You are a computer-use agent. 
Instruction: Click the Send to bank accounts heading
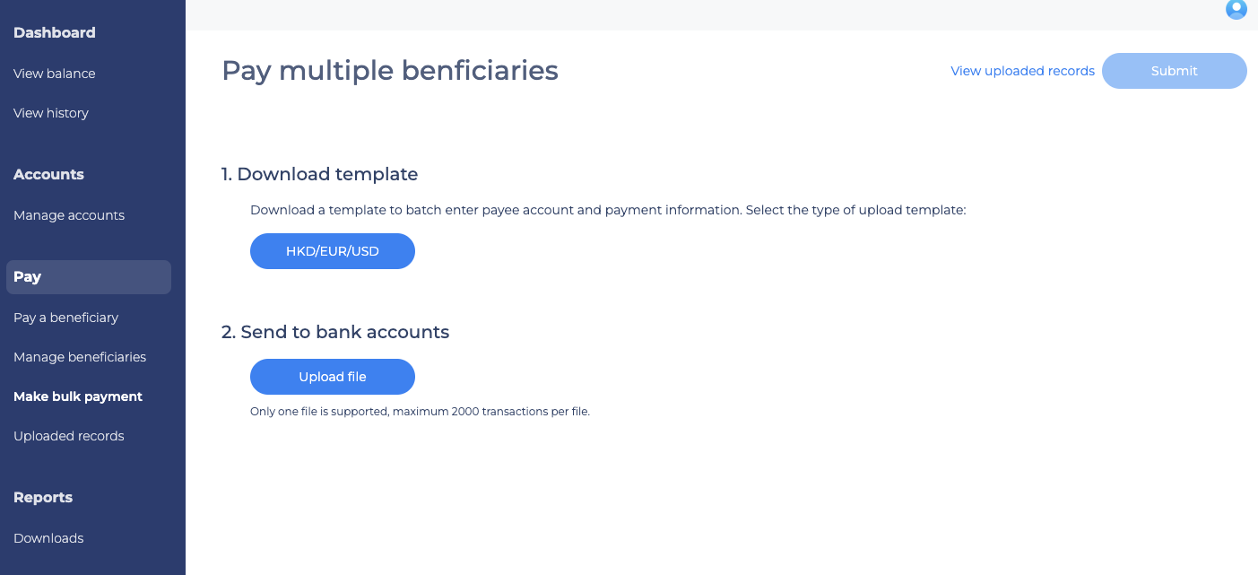335,332
